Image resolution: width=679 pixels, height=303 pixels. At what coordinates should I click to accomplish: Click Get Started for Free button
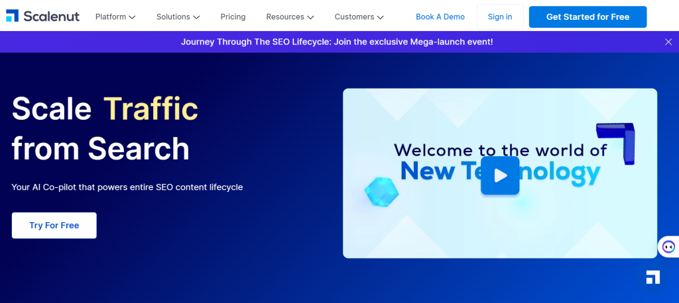(x=587, y=17)
